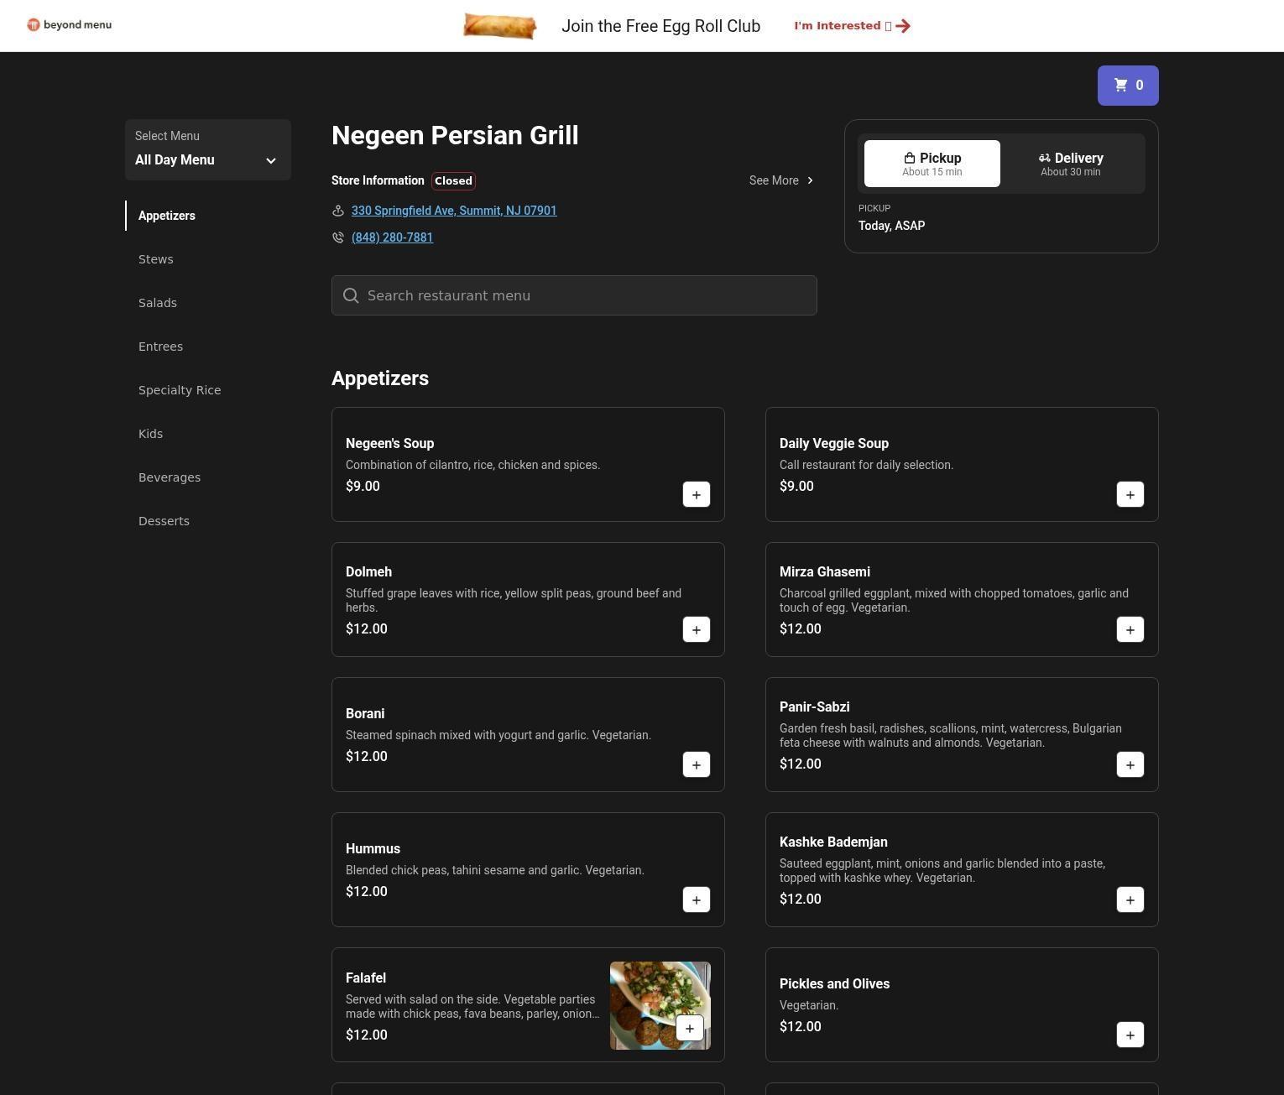Add Negeen's Soup to cart
The image size is (1284, 1095).
[696, 495]
